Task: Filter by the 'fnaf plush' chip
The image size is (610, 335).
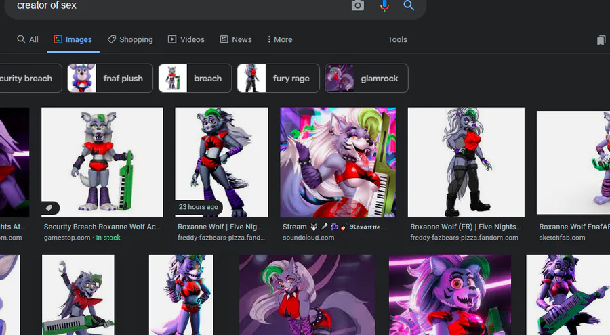Action: pos(110,78)
